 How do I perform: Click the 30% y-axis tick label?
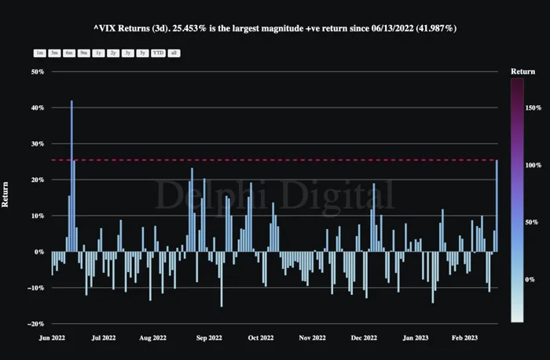pyautogui.click(x=38, y=144)
